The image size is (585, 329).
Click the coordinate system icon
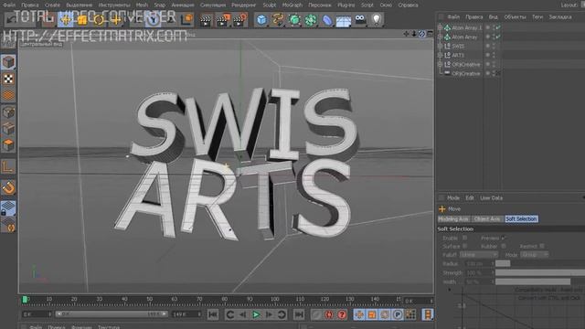186,20
